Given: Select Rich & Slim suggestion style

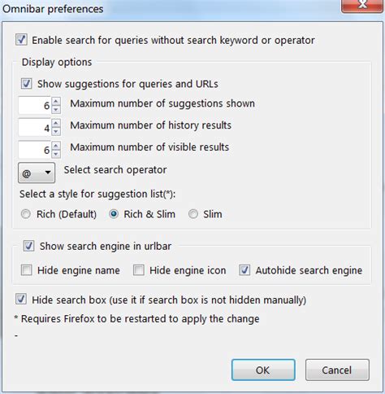Looking at the screenshot, I should (114, 214).
